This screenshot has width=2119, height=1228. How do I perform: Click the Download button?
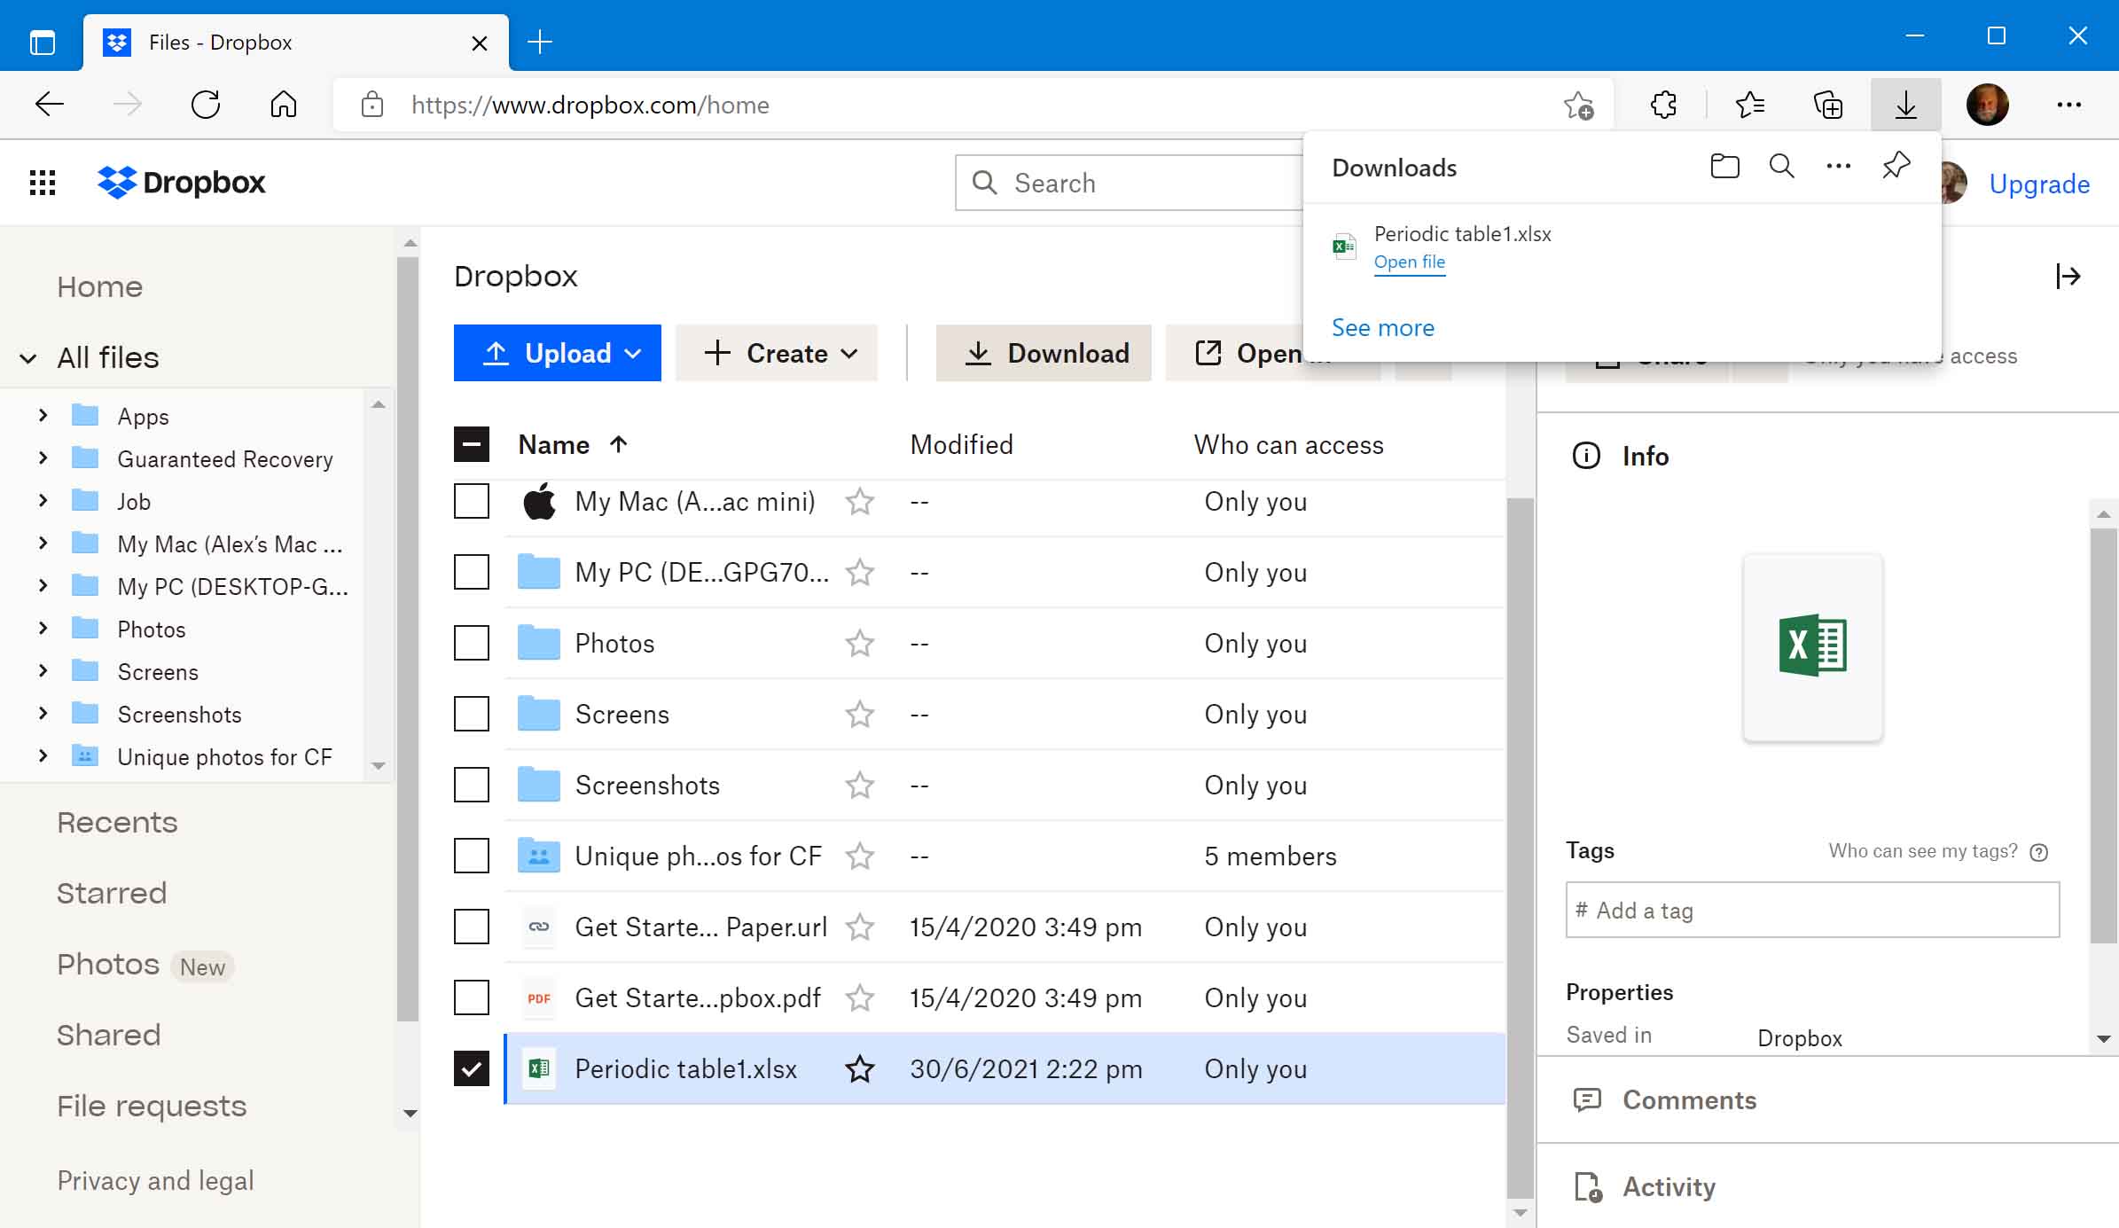tap(1044, 353)
